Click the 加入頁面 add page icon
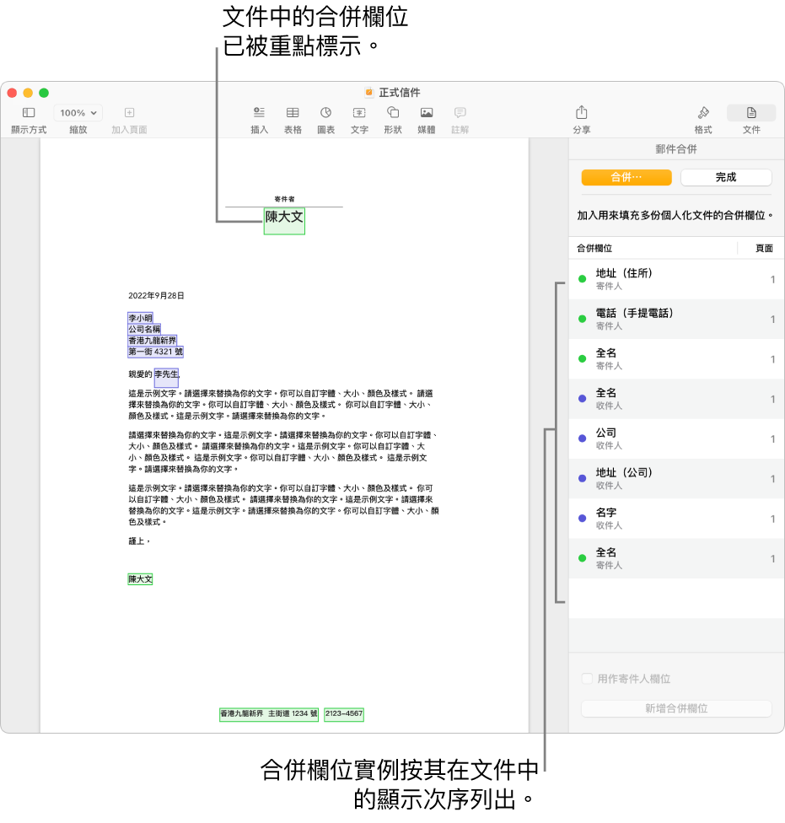The height and width of the screenshot is (823, 785). pyautogui.click(x=129, y=113)
